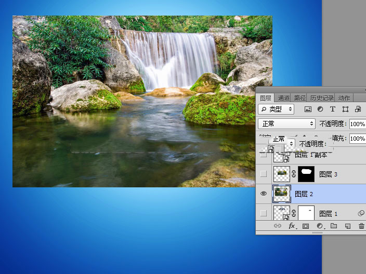
Task: Add a layer mask with the mask icon
Action: 306,226
